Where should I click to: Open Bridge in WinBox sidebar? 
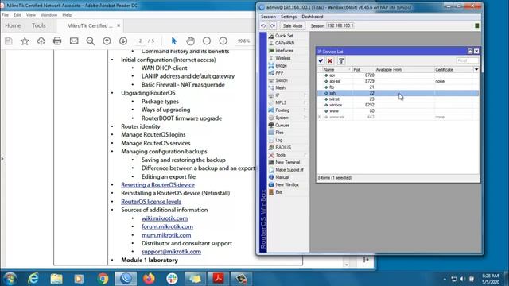coord(282,65)
